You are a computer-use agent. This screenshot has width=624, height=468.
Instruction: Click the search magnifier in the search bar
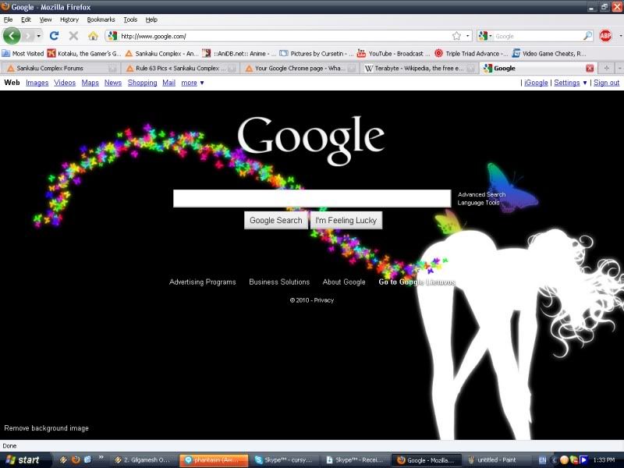pyautogui.click(x=587, y=36)
